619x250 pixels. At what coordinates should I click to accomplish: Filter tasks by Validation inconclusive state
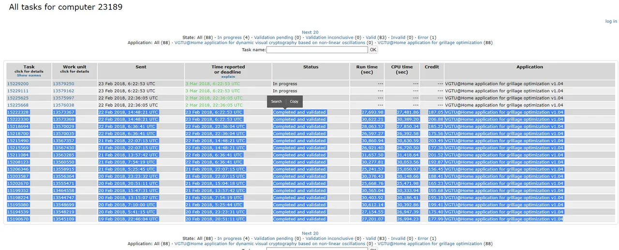(x=329, y=37)
